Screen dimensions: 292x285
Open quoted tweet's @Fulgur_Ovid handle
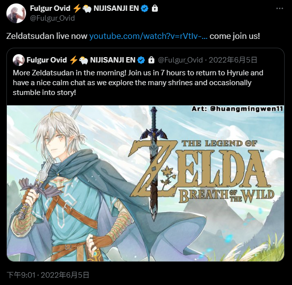click(180, 60)
